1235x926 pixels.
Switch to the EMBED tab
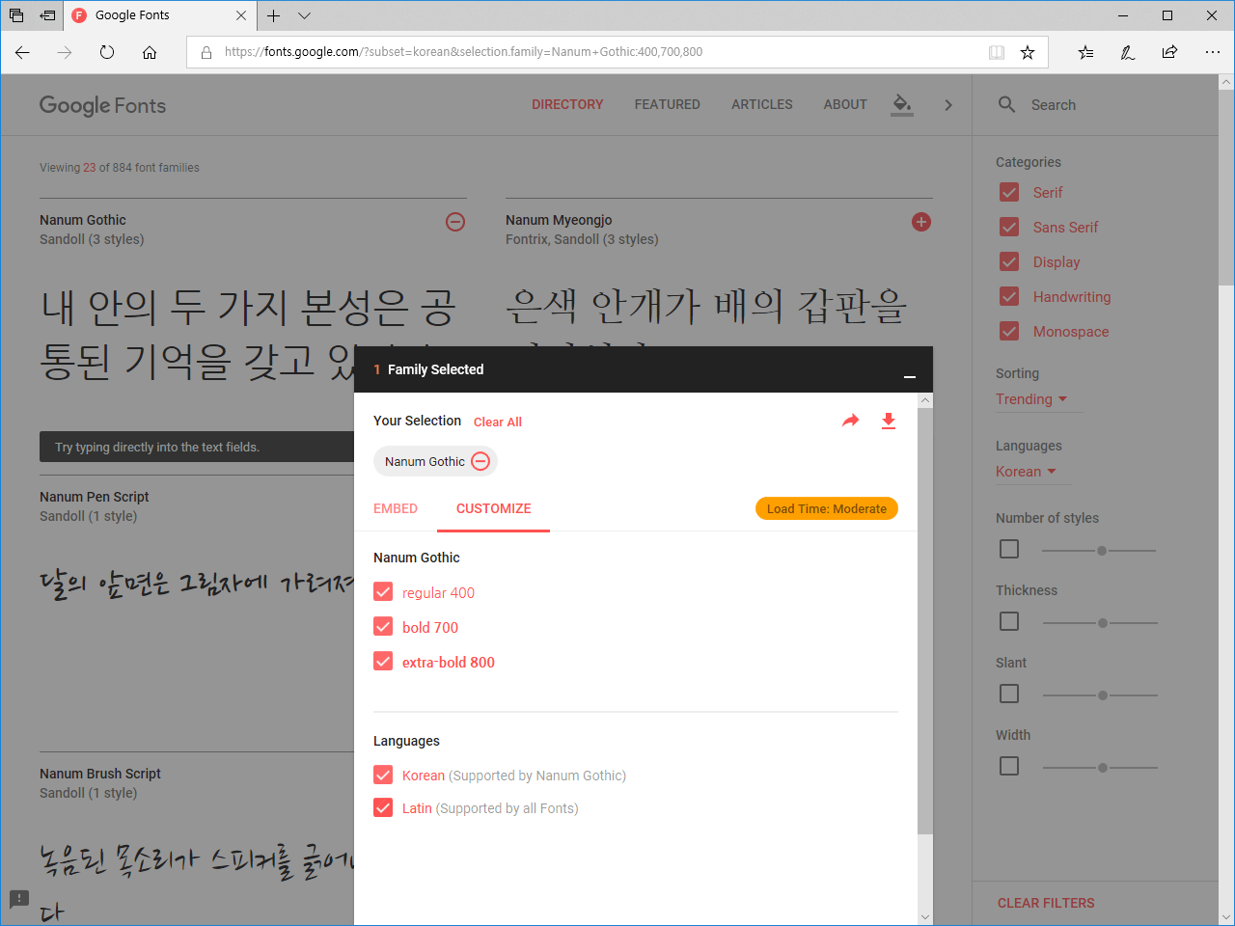pyautogui.click(x=396, y=508)
